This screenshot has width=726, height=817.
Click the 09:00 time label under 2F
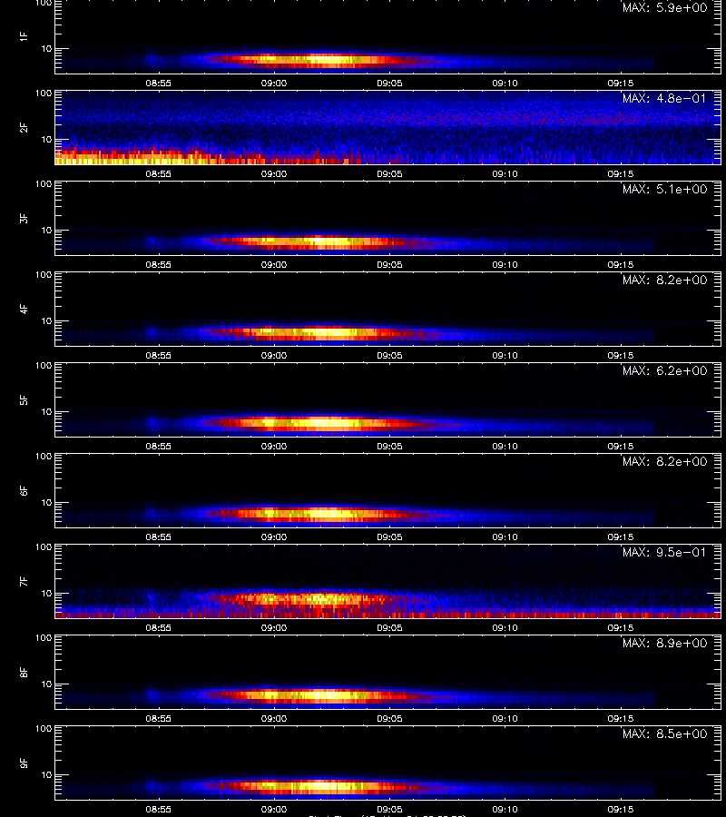(x=274, y=174)
